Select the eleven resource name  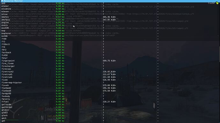coord(5,12)
